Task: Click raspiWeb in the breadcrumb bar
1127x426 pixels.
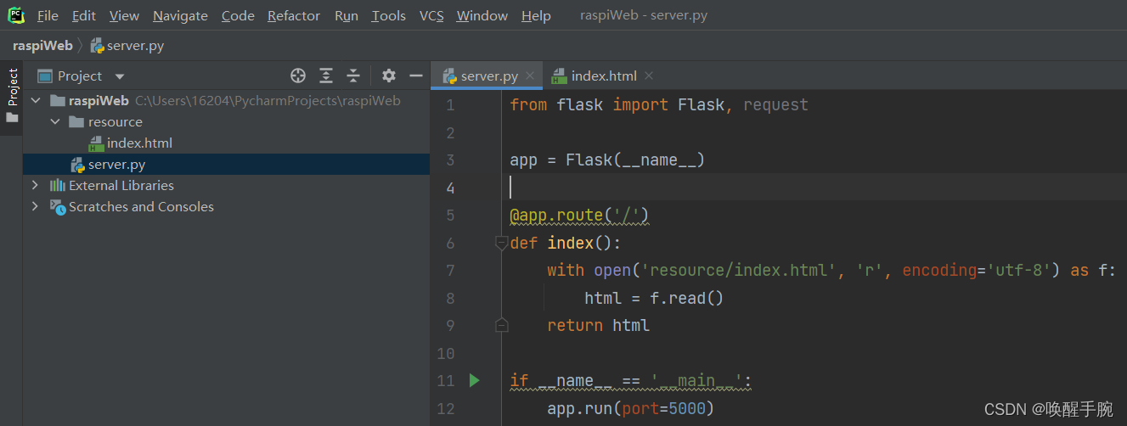Action: 42,46
